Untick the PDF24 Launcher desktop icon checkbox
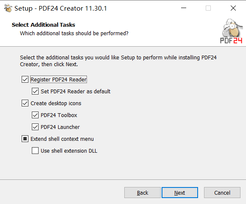 pyautogui.click(x=35, y=127)
